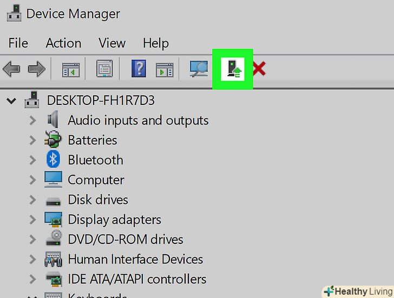Click the speaker icon for Audio
Screen dimensions: 394x298
pos(53,120)
